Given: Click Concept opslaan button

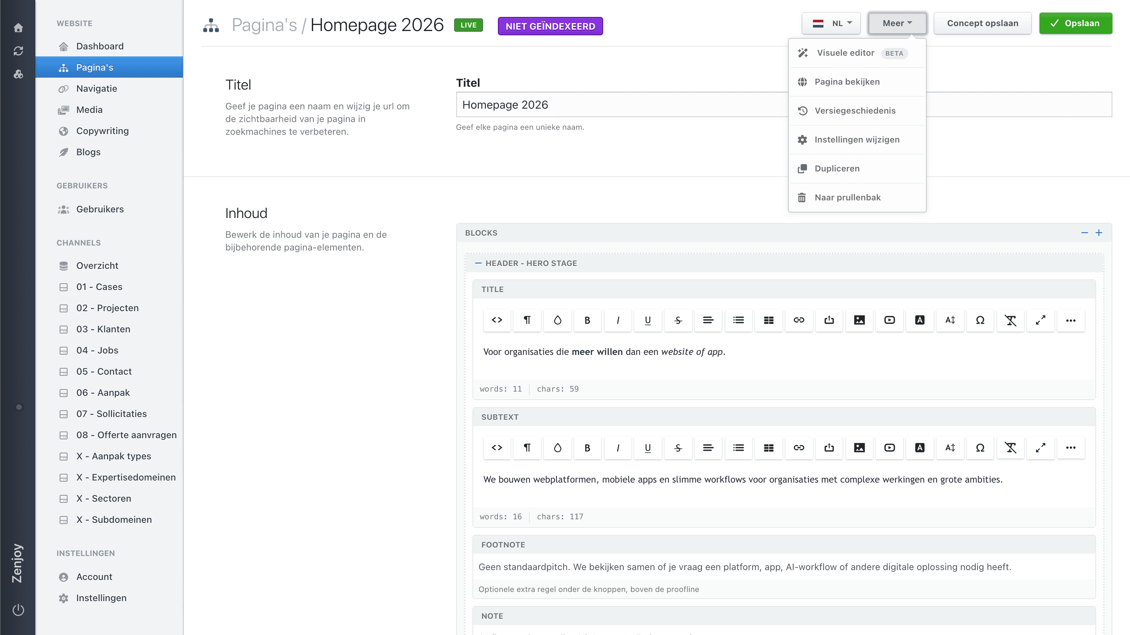Looking at the screenshot, I should [x=983, y=23].
